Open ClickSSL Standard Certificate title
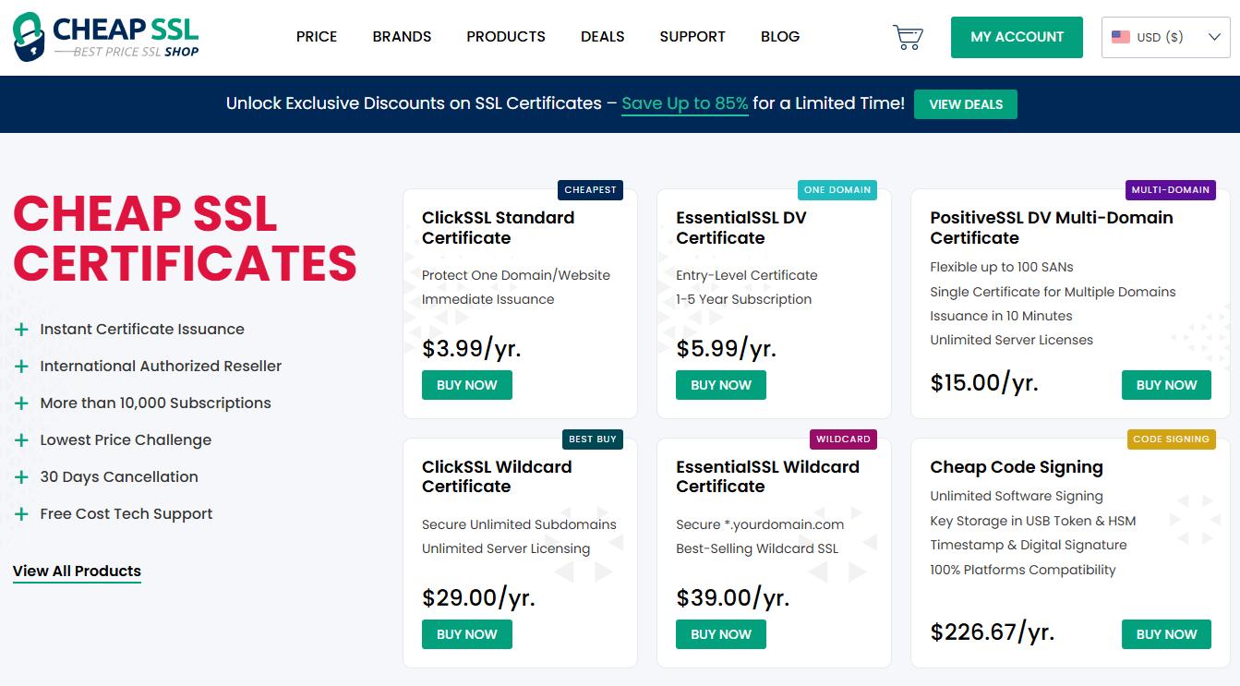 499,228
